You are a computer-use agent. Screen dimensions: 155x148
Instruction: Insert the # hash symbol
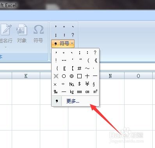tap(79, 68)
